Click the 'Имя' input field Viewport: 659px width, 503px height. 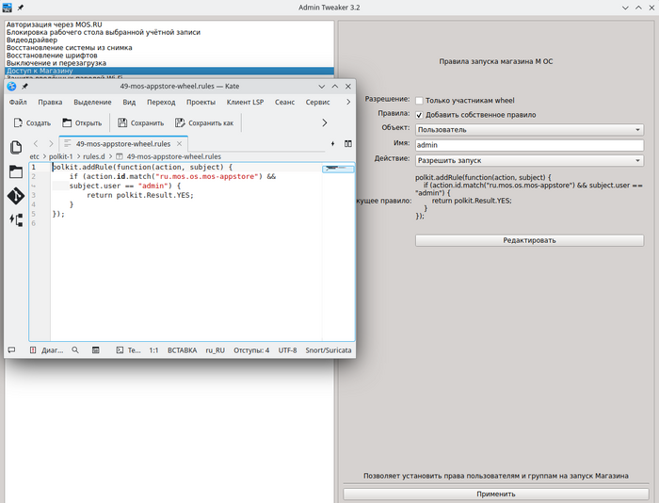(528, 145)
